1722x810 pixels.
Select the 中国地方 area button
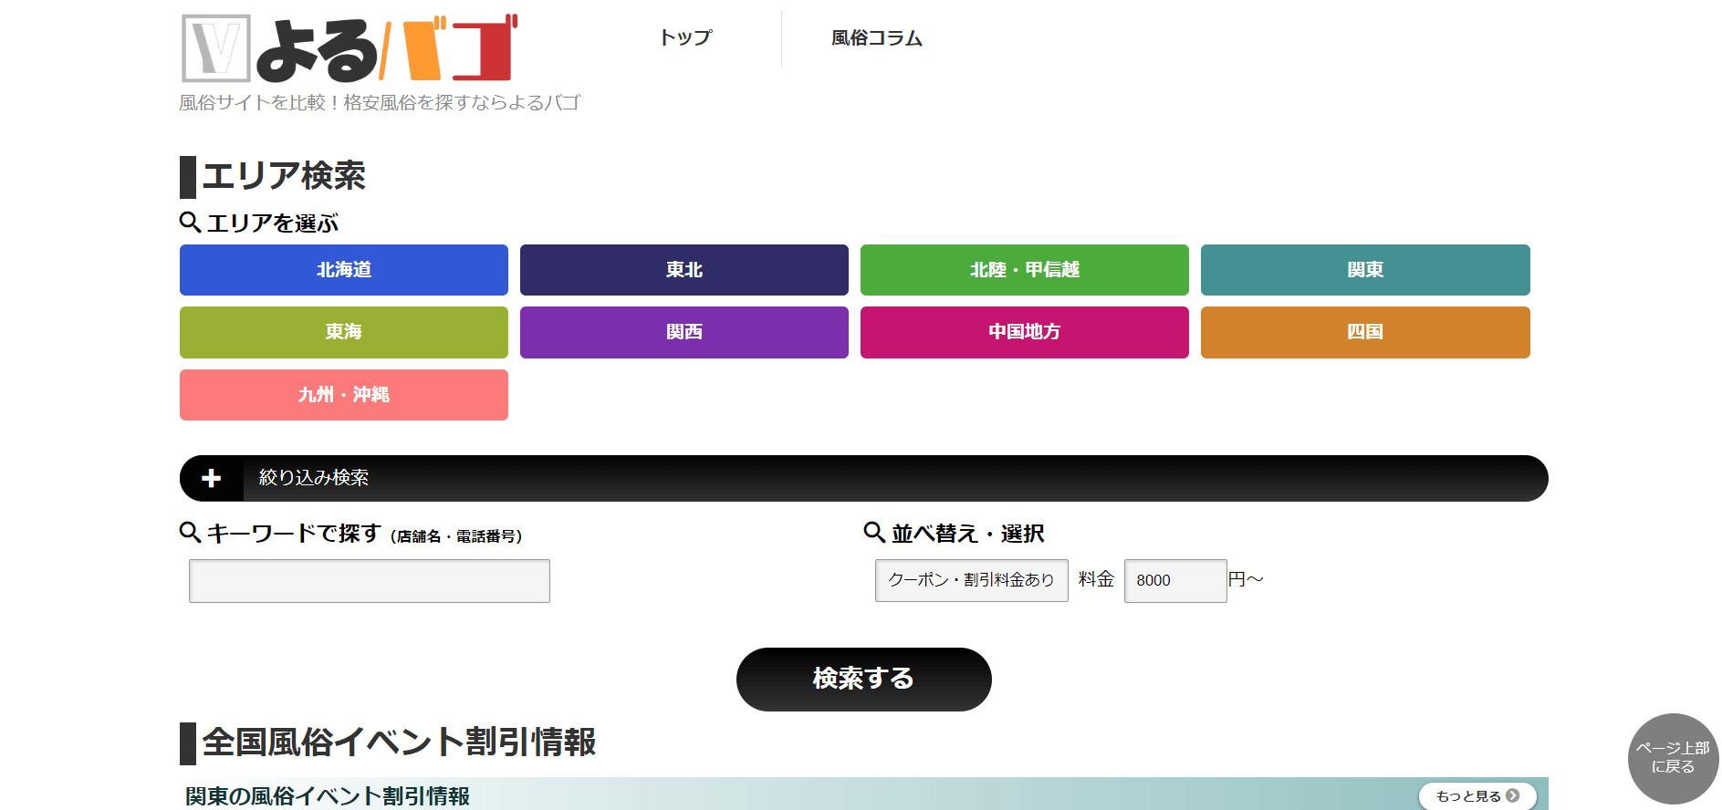[x=1024, y=332]
